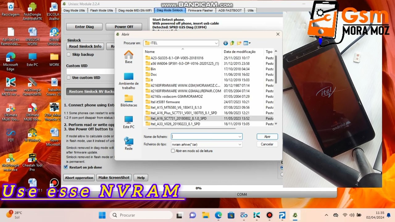Screen dimensions: 395x222
Task: Open Microsoft Edge desktop shortcut
Action: [10, 62]
